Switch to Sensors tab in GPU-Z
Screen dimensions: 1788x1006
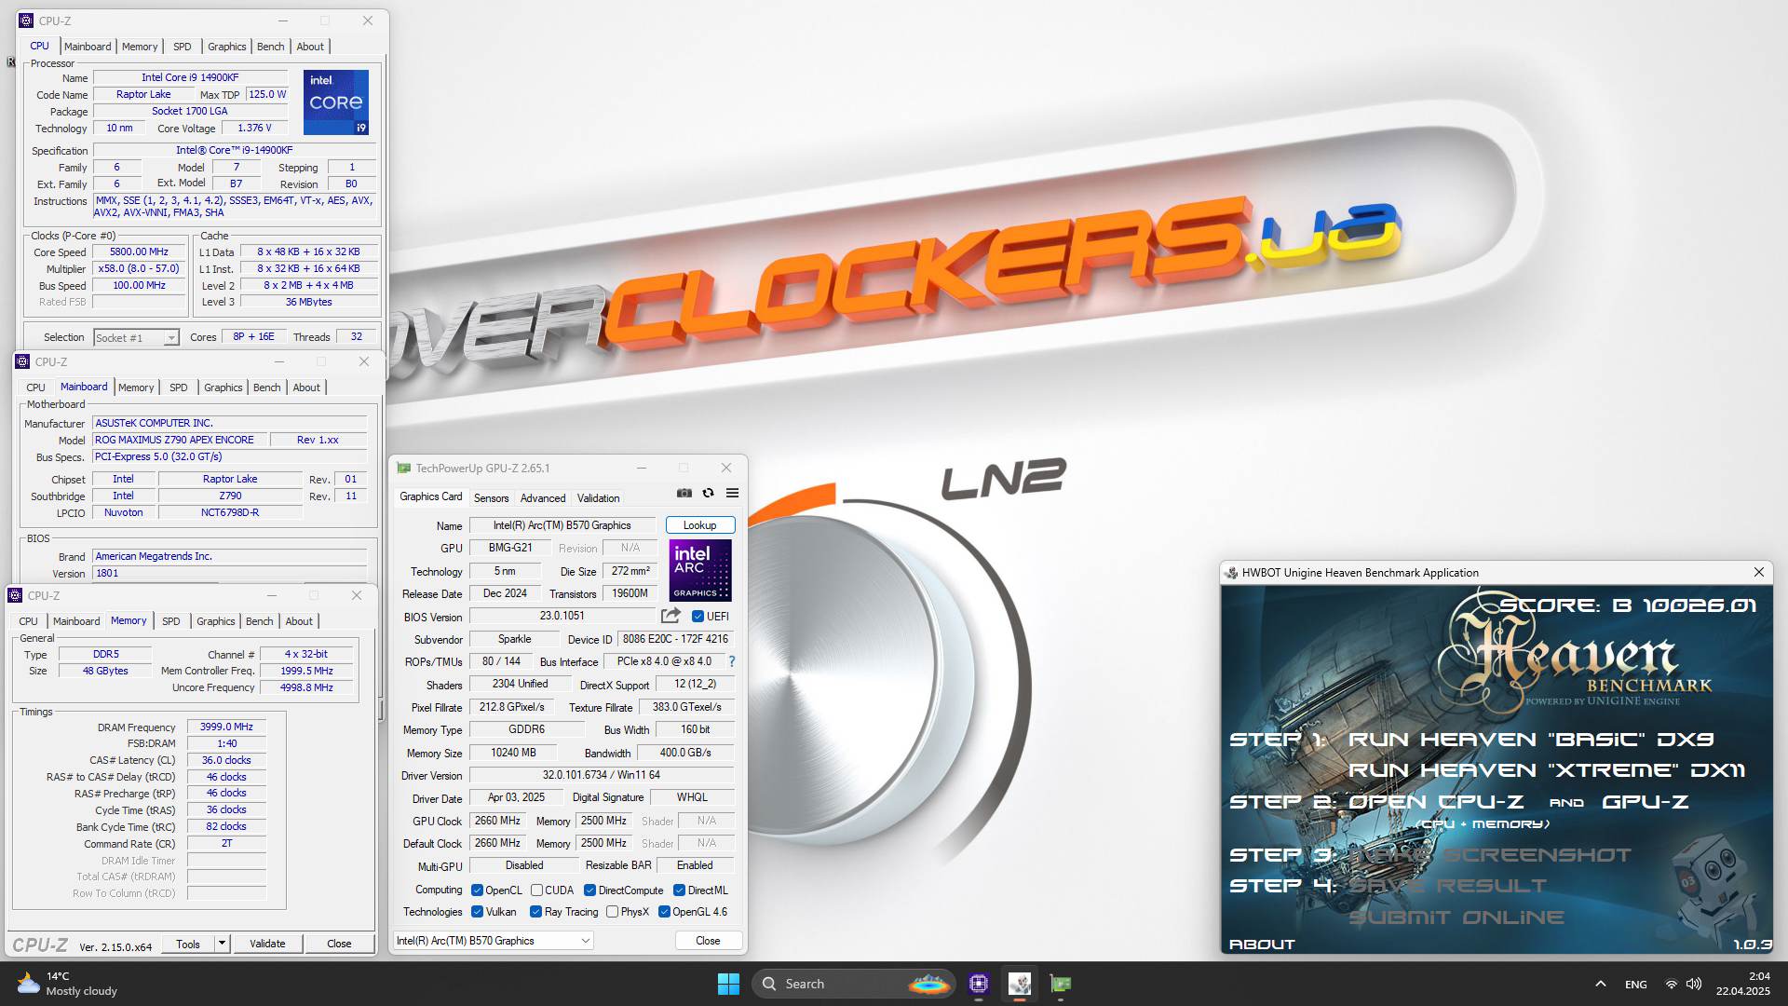pyautogui.click(x=491, y=498)
